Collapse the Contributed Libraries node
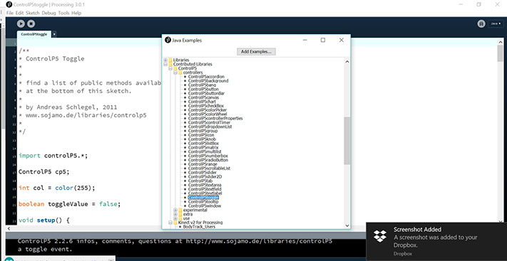The image size is (507, 261). tap(165, 64)
